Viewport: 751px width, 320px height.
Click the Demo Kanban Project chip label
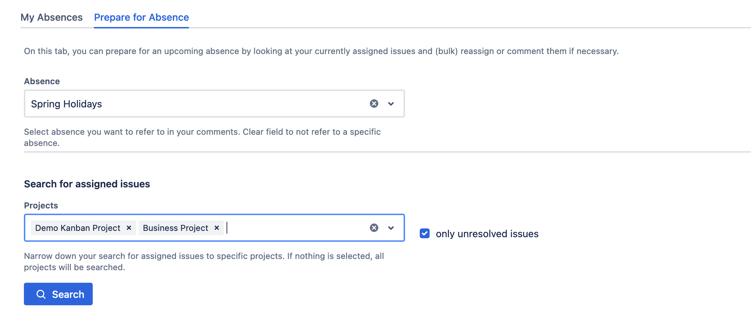(x=78, y=228)
